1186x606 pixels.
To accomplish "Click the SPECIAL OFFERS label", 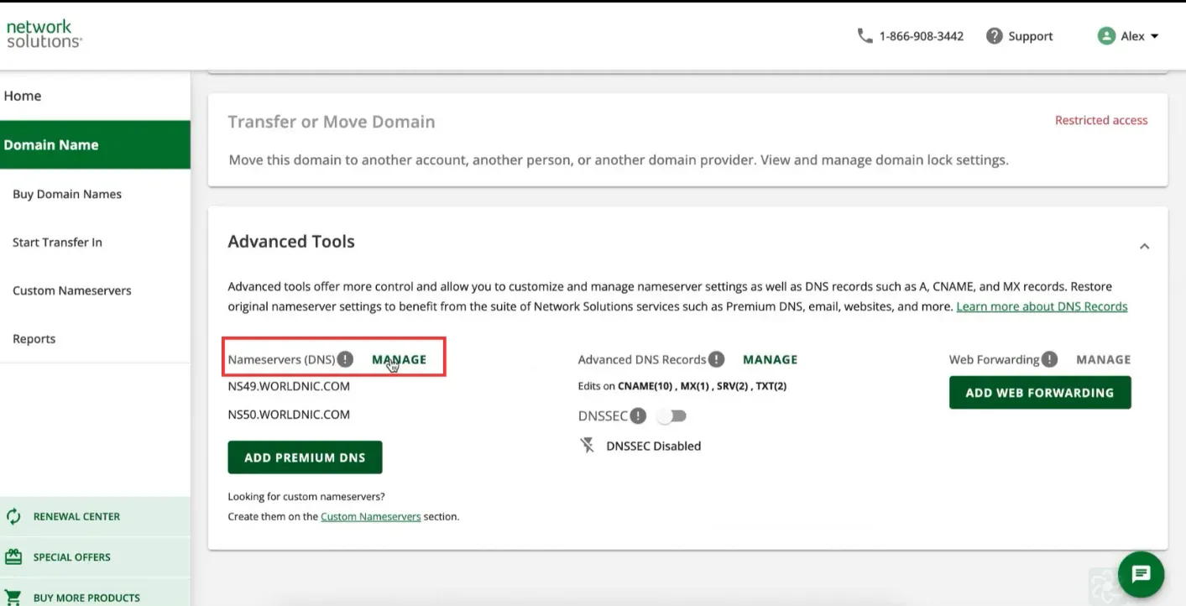I will click(71, 557).
